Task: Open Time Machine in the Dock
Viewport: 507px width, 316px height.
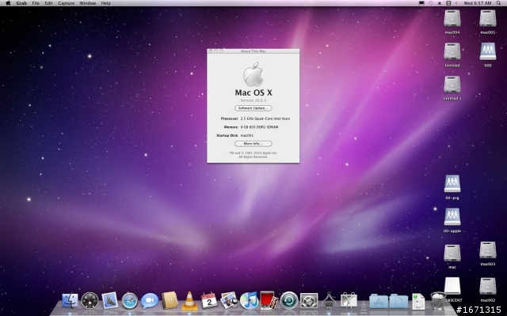Action: (x=288, y=300)
